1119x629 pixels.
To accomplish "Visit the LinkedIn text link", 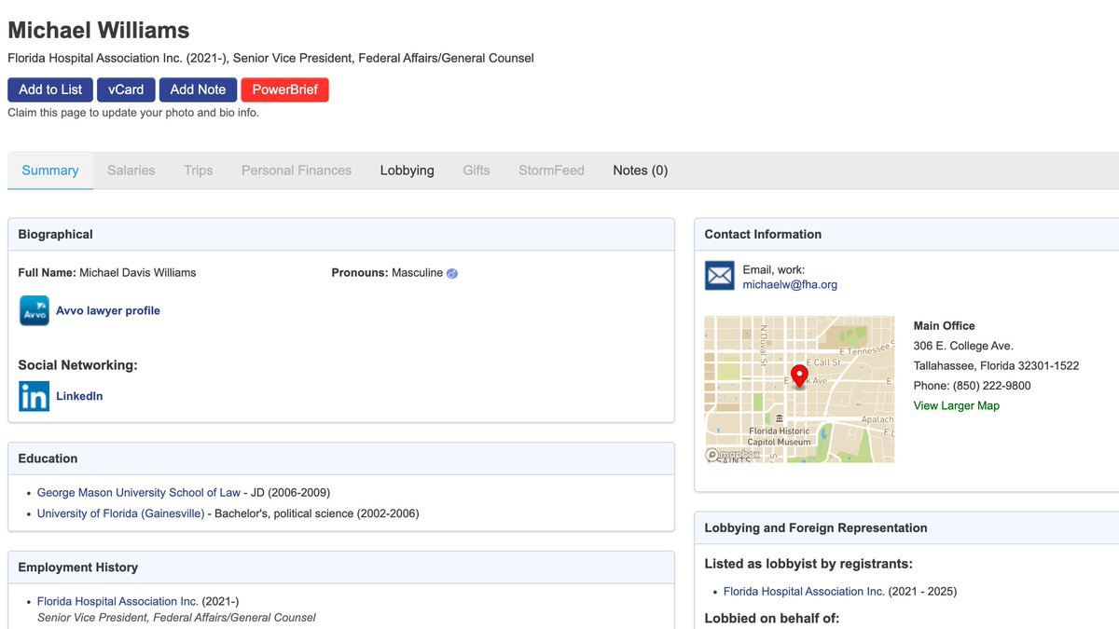I will (x=79, y=396).
